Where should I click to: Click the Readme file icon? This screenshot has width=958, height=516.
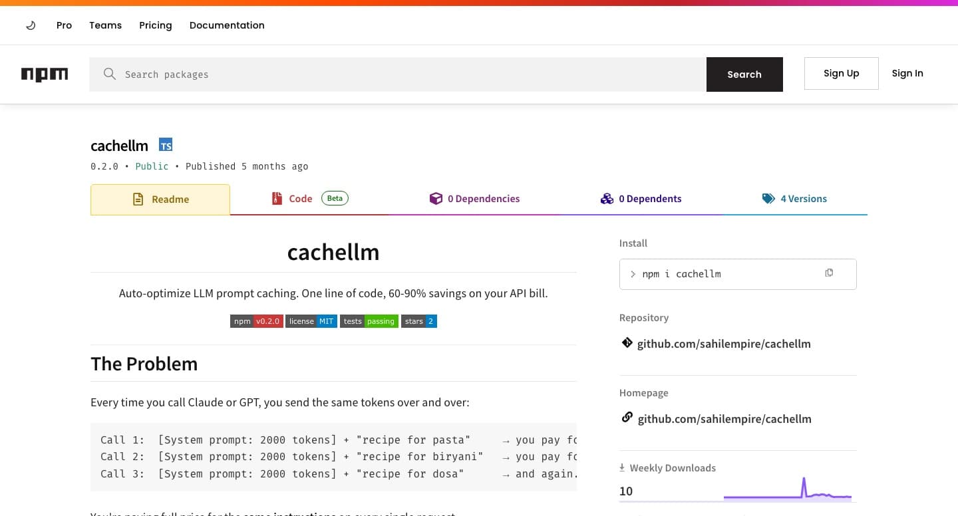point(138,199)
